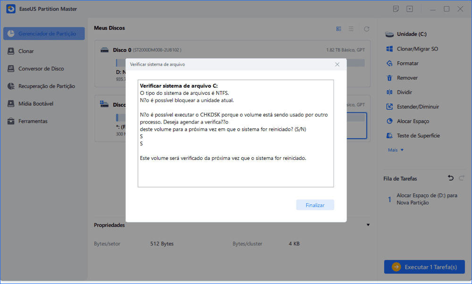This screenshot has width=472, height=284.
Task: Click the Mídia Bootável icon
Action: [x=11, y=103]
